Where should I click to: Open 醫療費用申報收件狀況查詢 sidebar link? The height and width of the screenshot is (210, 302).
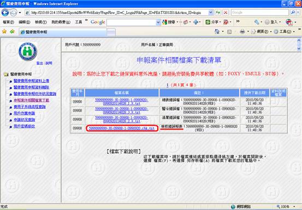point(35,94)
